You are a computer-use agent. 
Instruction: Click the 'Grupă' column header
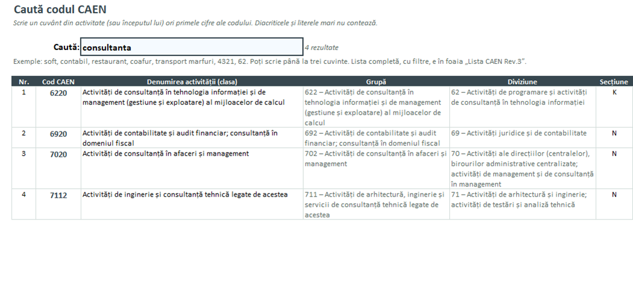pos(376,81)
